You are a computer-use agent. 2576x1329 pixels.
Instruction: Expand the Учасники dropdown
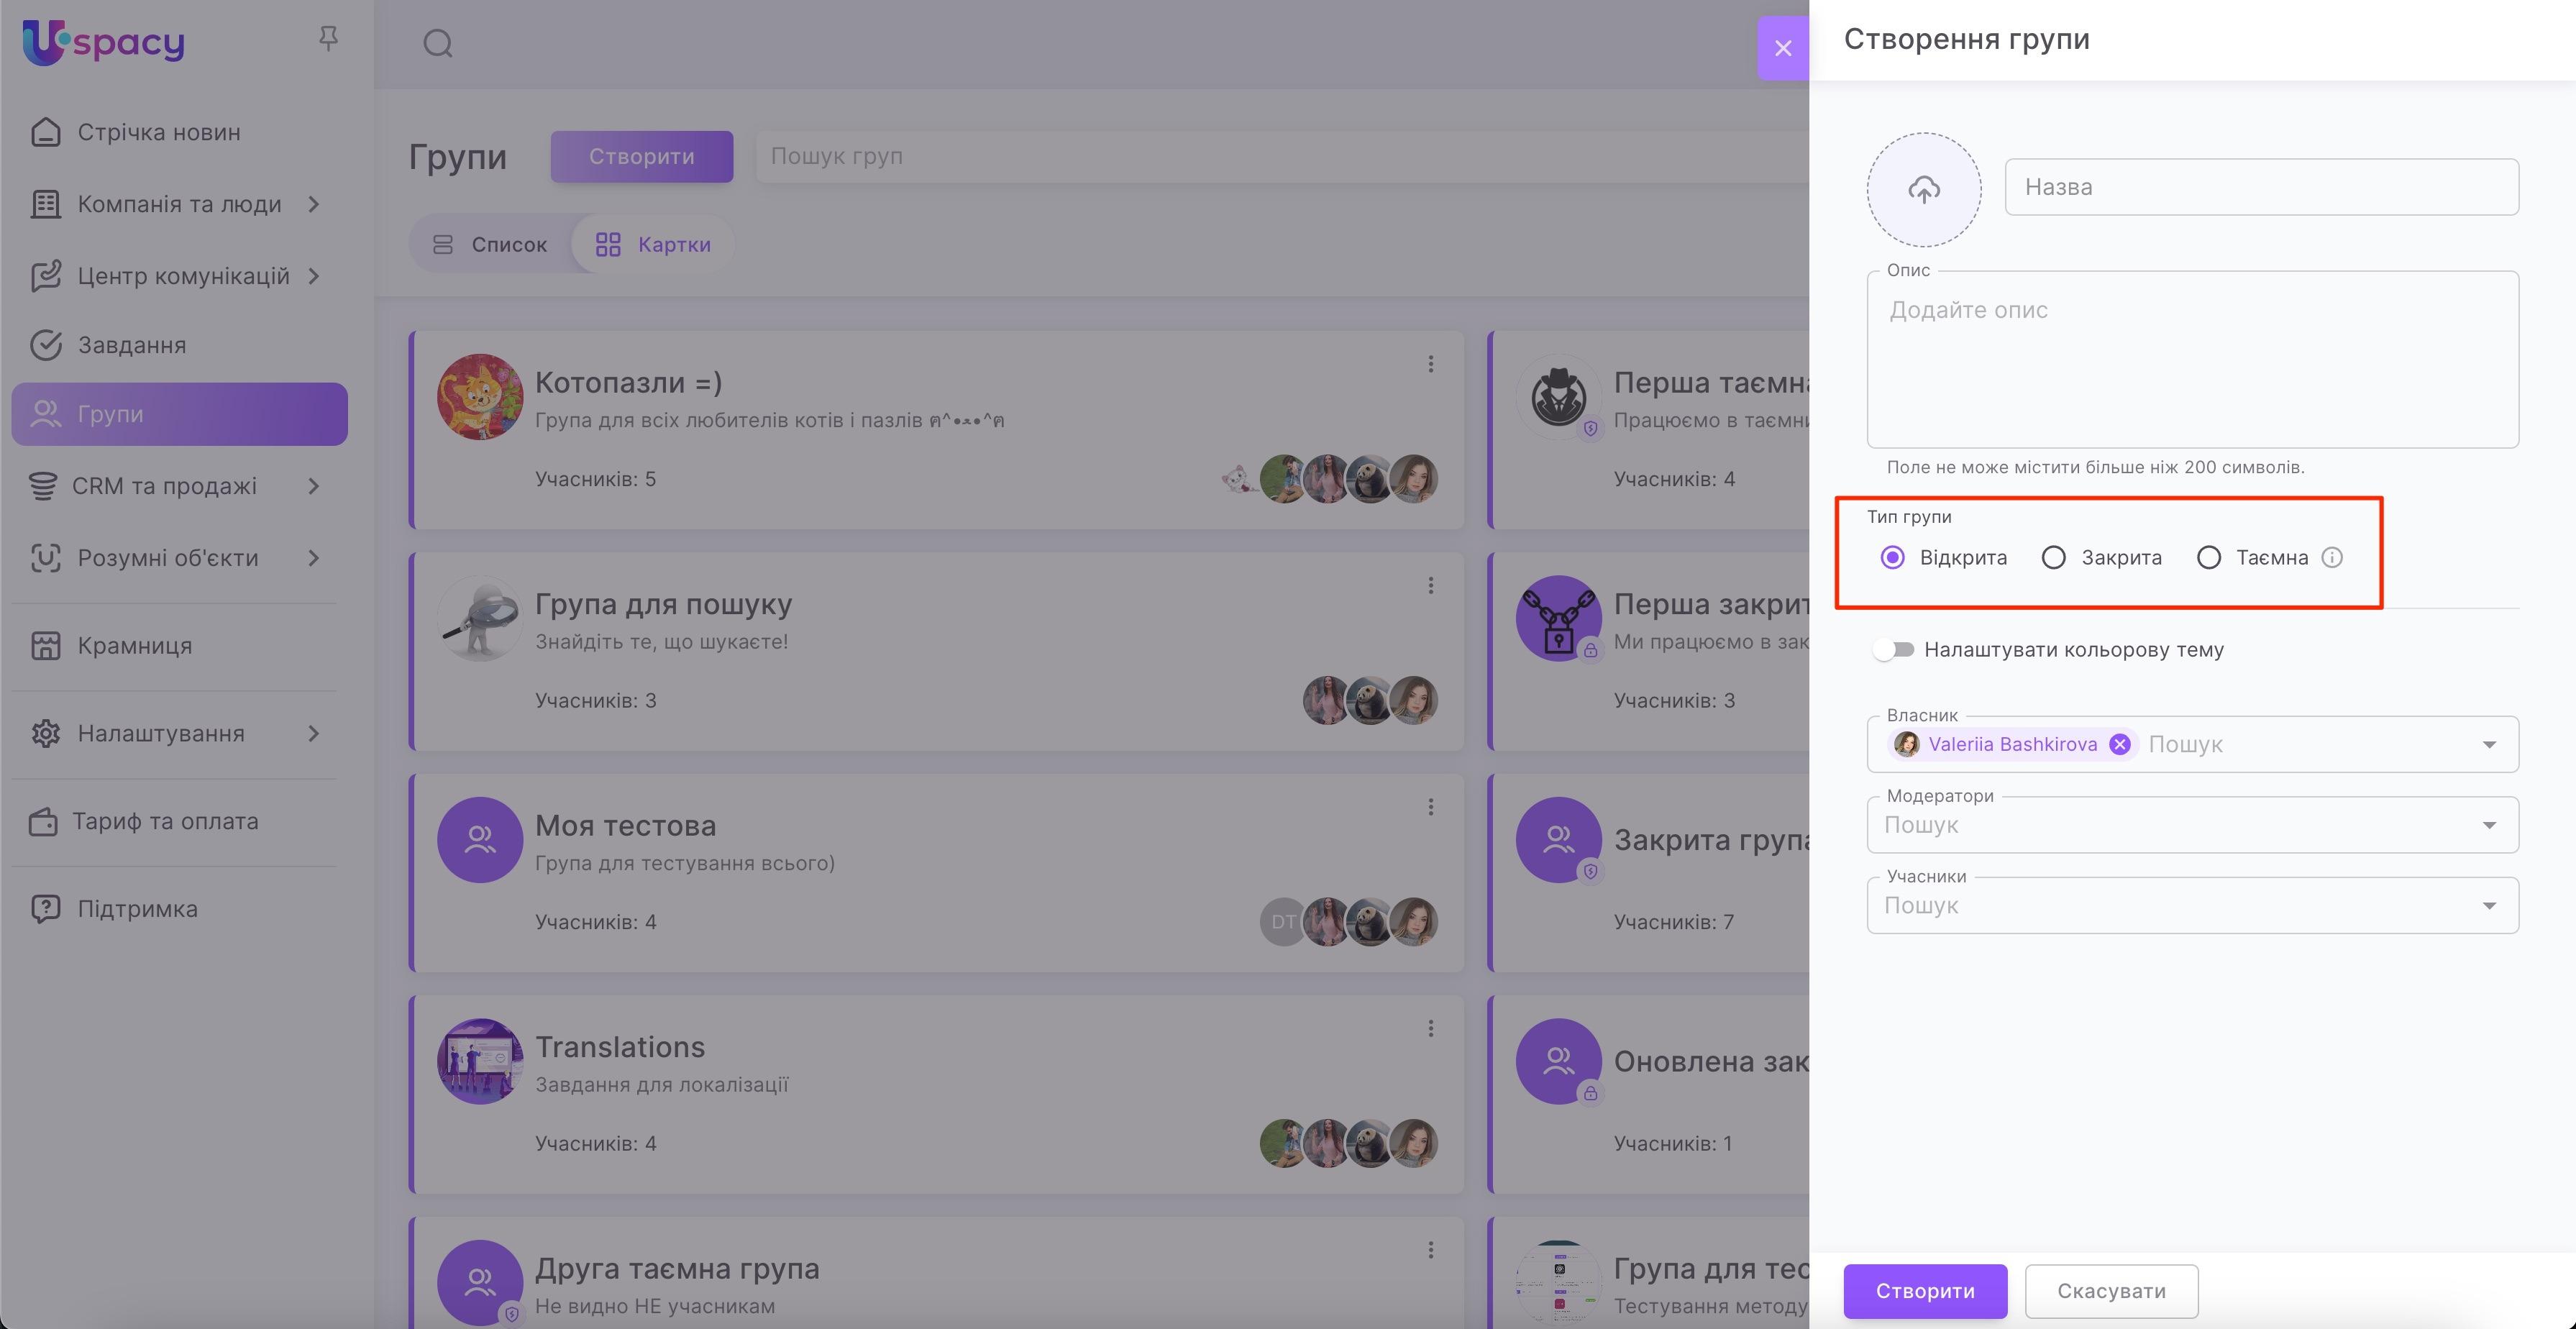coord(2488,906)
